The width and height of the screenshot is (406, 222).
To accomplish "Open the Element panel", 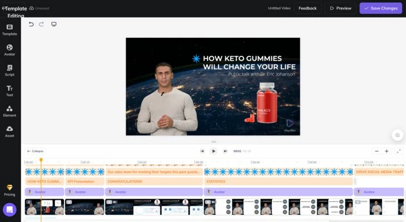I will [9, 111].
